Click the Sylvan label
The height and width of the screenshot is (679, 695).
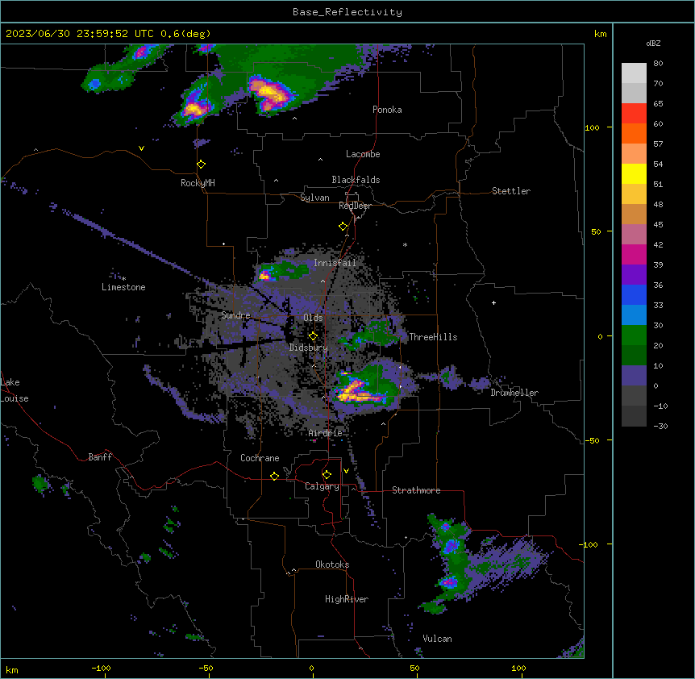click(x=314, y=198)
